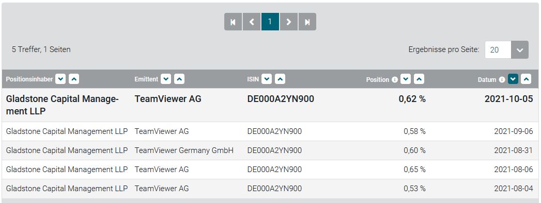Sort Positionsinhaber column descending
This screenshot has height=203, width=541.
click(x=60, y=79)
